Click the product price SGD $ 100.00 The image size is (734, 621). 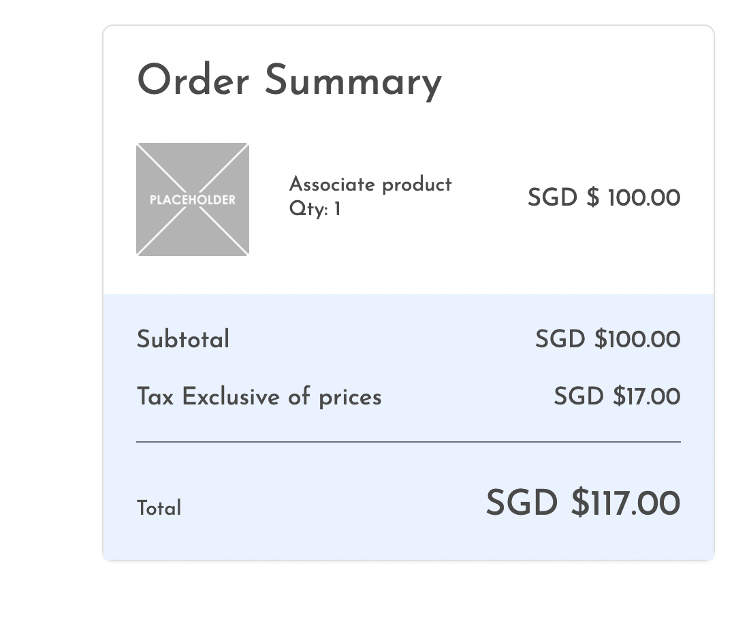coord(603,198)
